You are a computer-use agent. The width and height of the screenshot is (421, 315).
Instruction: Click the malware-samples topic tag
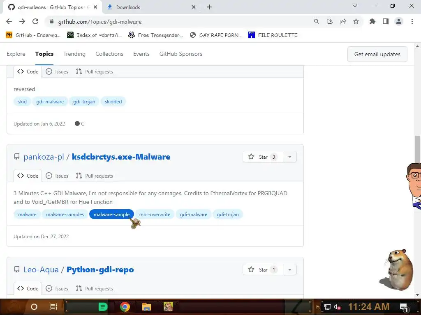tap(65, 214)
